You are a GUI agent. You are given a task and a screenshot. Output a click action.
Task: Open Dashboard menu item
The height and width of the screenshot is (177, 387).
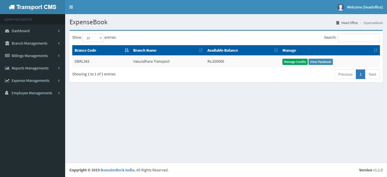tap(33, 31)
